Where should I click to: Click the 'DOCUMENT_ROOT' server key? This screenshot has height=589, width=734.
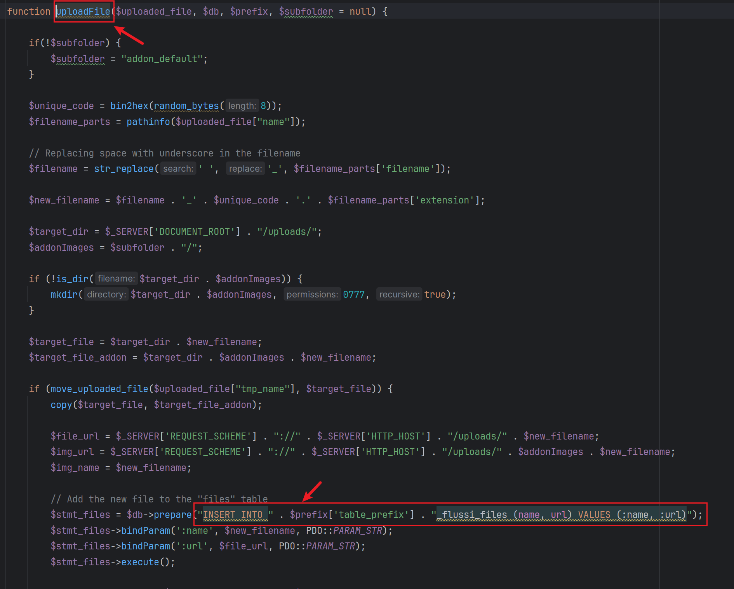[195, 232]
